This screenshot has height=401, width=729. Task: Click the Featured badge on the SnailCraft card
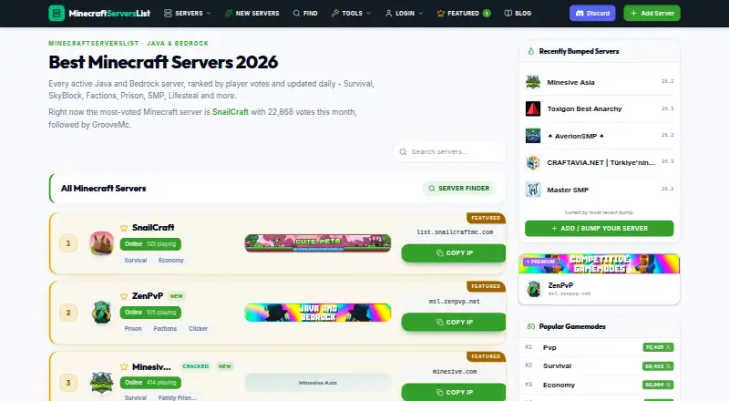click(x=486, y=218)
